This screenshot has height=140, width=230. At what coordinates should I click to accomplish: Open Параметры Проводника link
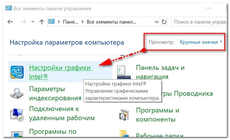187,93
